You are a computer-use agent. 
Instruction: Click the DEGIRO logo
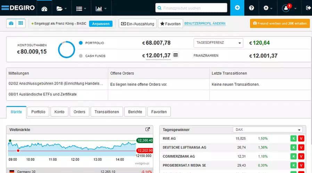18,8
